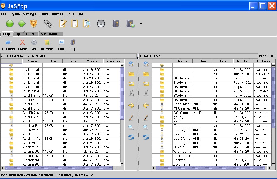277x179 pixels.
Task: Open the toolbar overflow dropdown arrow
Action: click(141, 23)
